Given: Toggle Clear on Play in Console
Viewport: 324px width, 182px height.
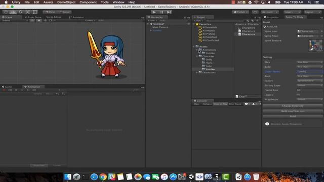Looking at the screenshot, I should pyautogui.click(x=220, y=104).
